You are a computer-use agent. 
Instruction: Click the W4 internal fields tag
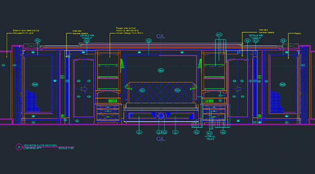(x=209, y=133)
